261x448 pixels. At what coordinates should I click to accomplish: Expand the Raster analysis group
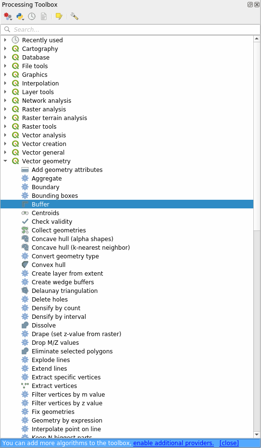point(5,109)
